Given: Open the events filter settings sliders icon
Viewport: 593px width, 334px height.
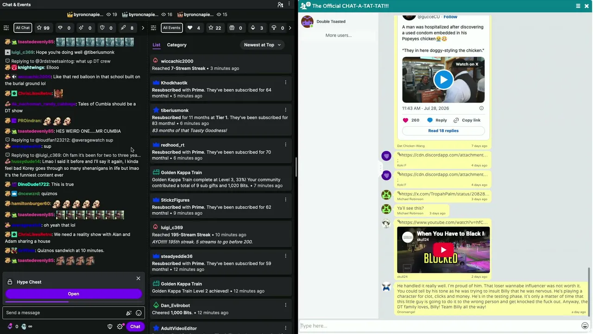Looking at the screenshot, I should click(153, 28).
